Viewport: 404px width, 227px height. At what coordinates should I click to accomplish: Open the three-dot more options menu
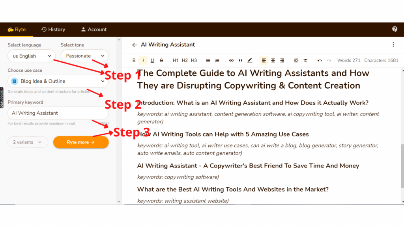(x=393, y=45)
